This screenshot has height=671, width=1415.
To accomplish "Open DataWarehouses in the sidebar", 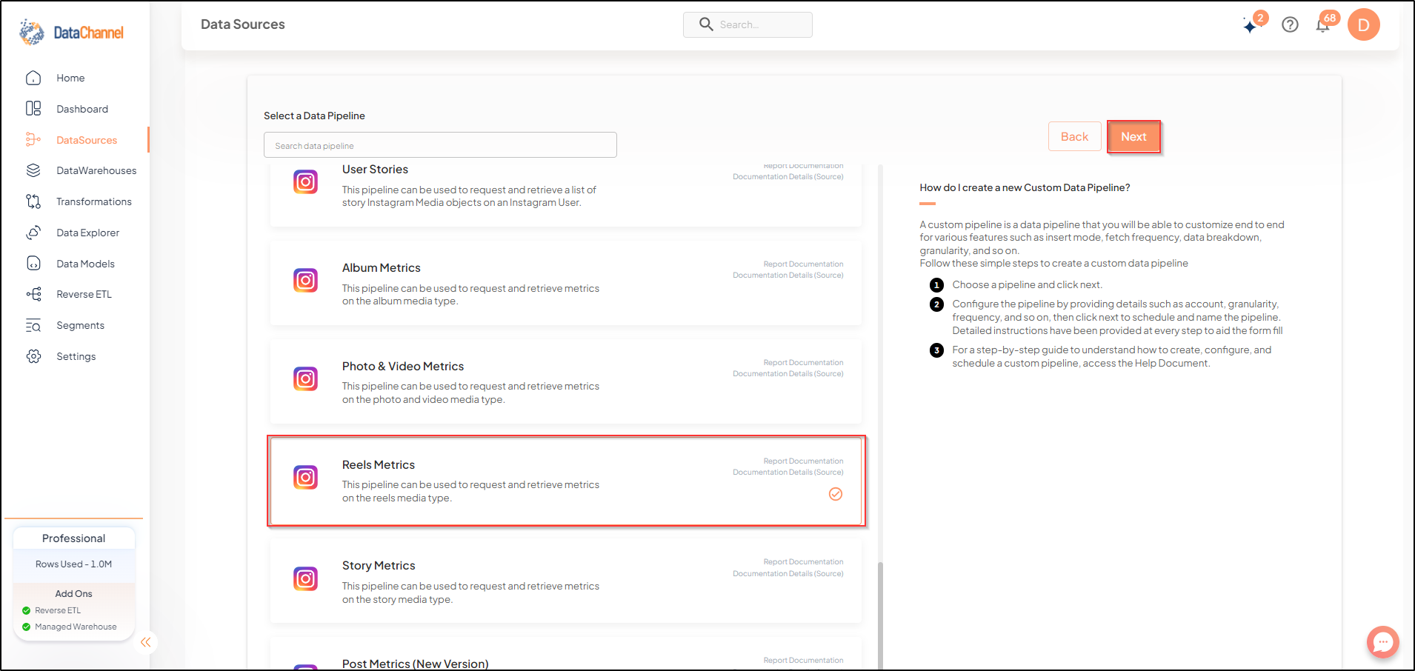I will pos(96,170).
